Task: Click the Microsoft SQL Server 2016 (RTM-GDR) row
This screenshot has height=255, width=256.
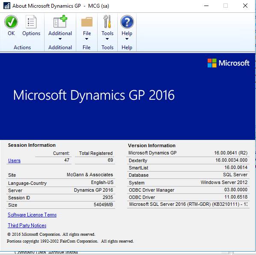Action: click(188, 204)
